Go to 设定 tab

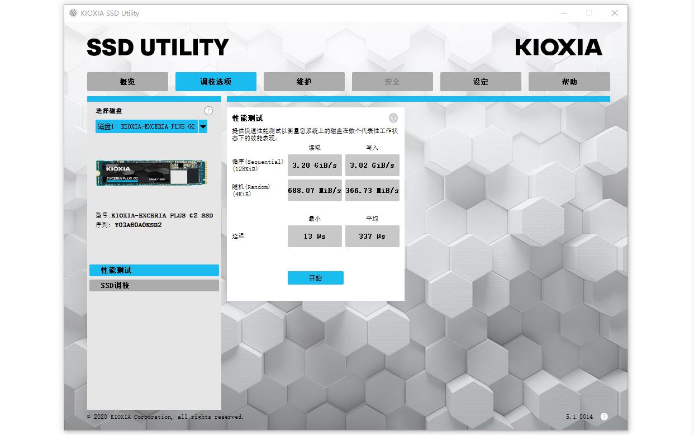pyautogui.click(x=481, y=82)
